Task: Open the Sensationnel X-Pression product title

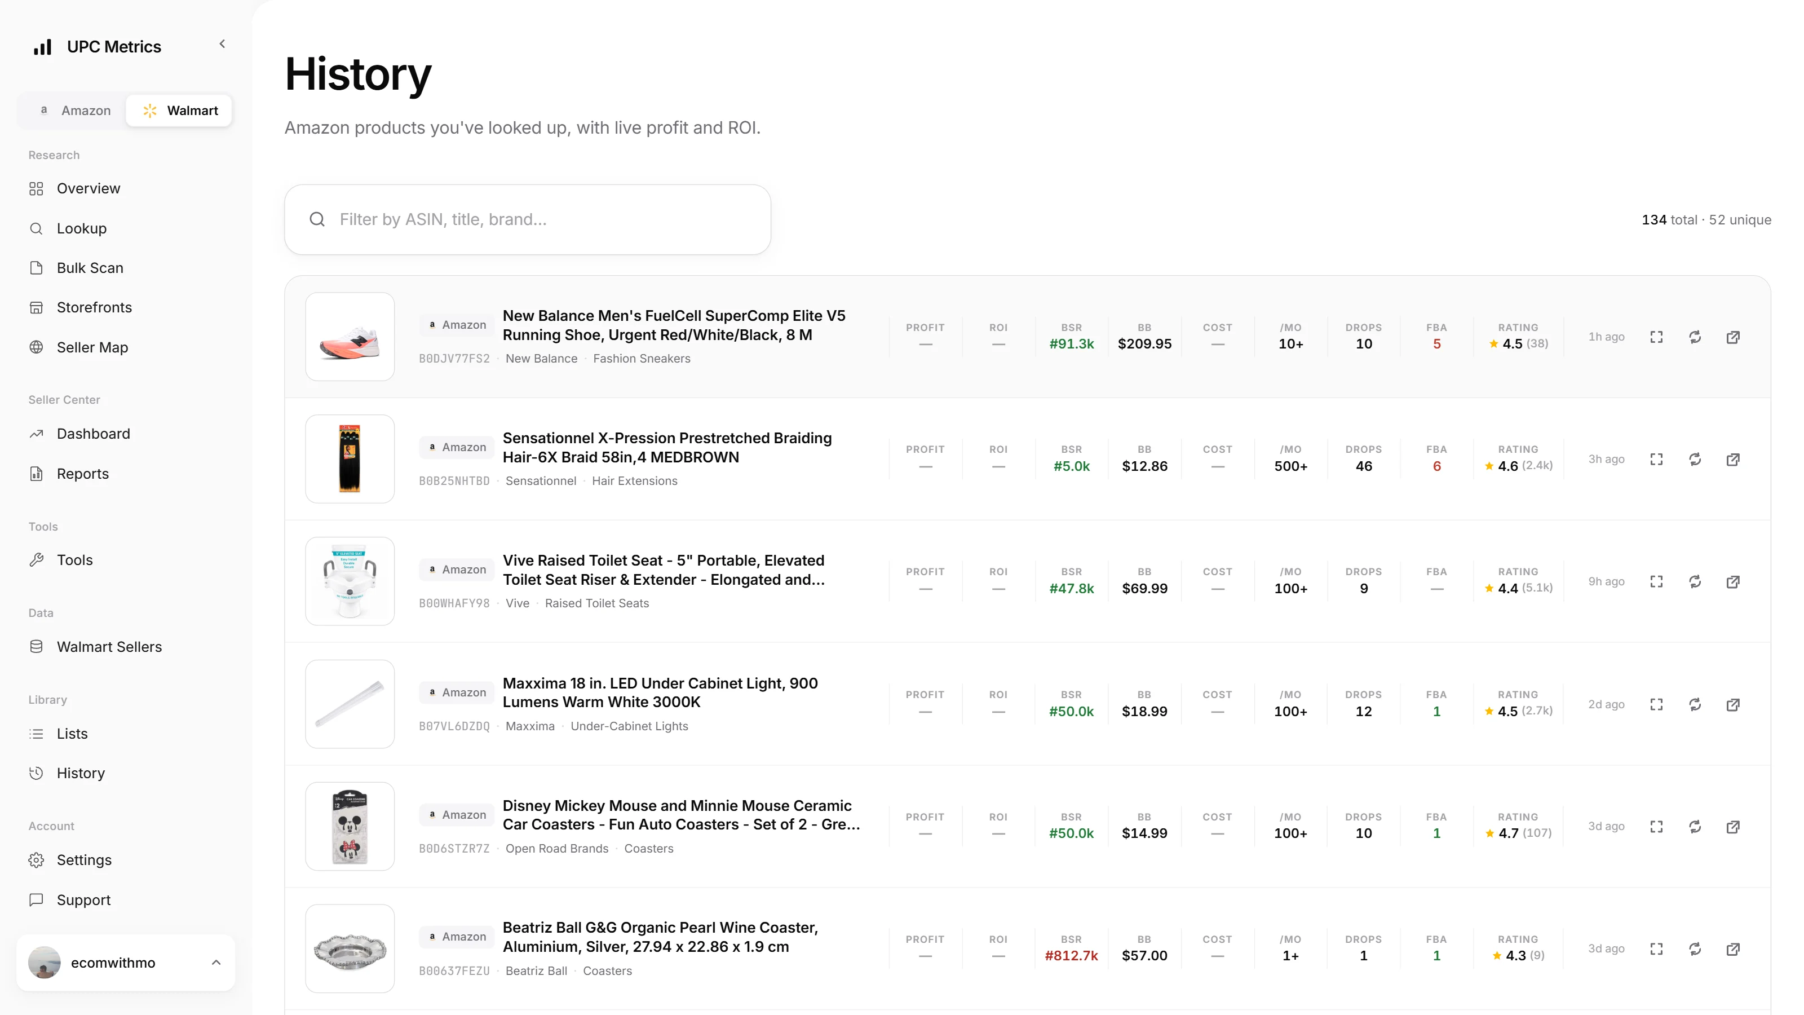Action: (x=667, y=448)
